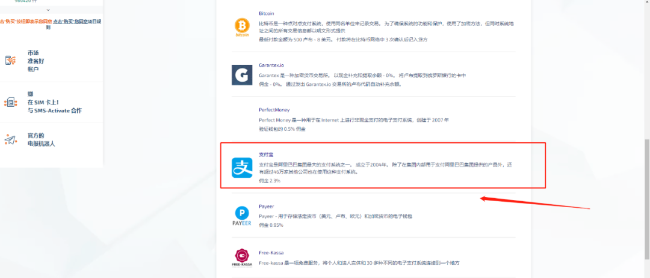Click the Bitcoin logo icon
Viewport: 650px width, 278px height.
242,27
